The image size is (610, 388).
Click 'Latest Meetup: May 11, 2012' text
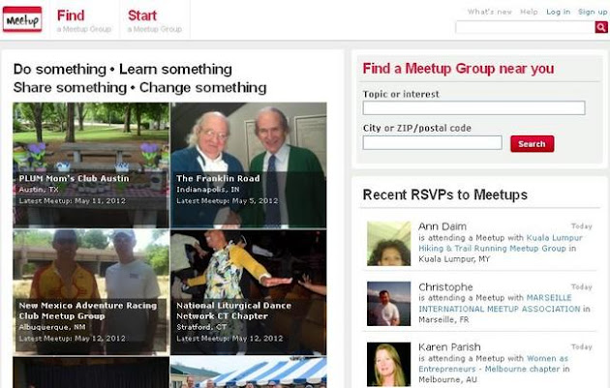(x=73, y=201)
